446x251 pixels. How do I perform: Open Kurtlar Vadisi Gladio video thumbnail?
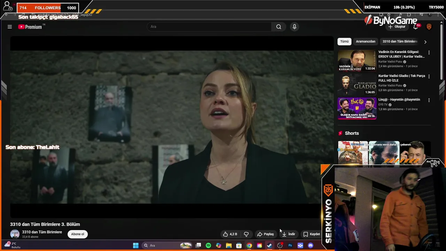click(357, 84)
